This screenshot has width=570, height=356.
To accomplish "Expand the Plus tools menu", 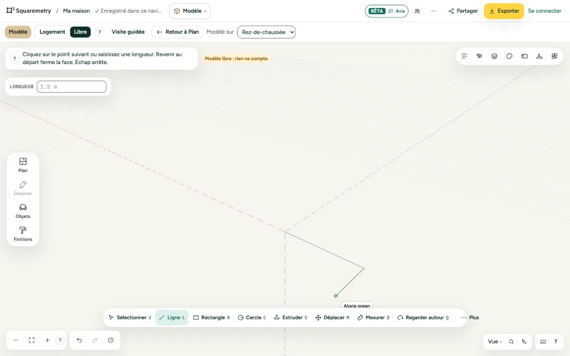I will pyautogui.click(x=470, y=318).
